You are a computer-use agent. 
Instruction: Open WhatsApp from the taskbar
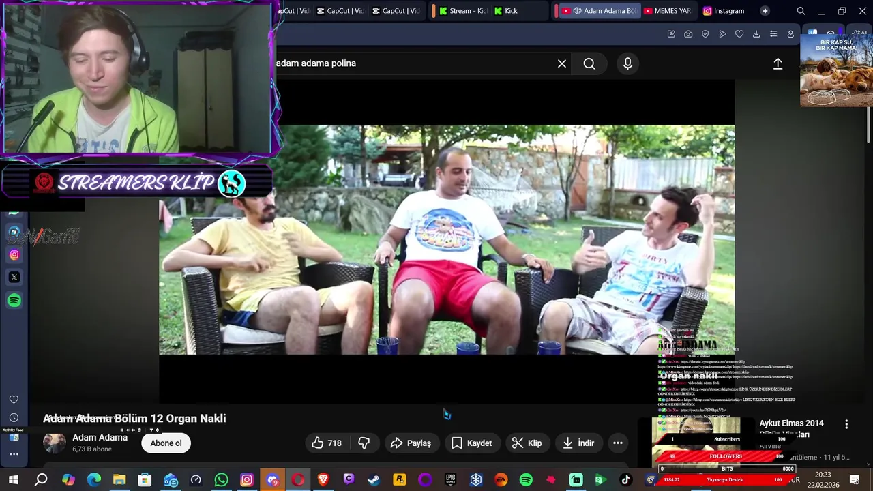tap(221, 480)
